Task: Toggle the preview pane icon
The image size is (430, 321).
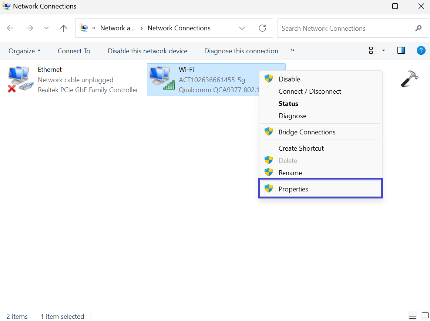Action: (x=401, y=51)
